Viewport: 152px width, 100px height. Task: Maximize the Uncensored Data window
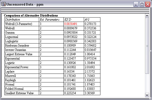point(142,4)
